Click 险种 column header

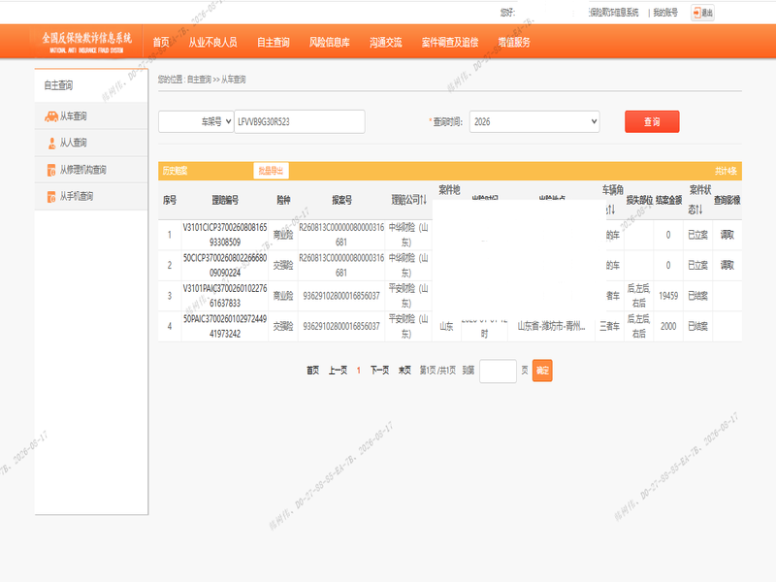(x=283, y=200)
